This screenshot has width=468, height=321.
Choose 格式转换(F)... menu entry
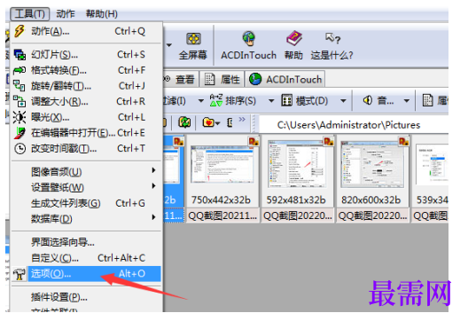86,70
